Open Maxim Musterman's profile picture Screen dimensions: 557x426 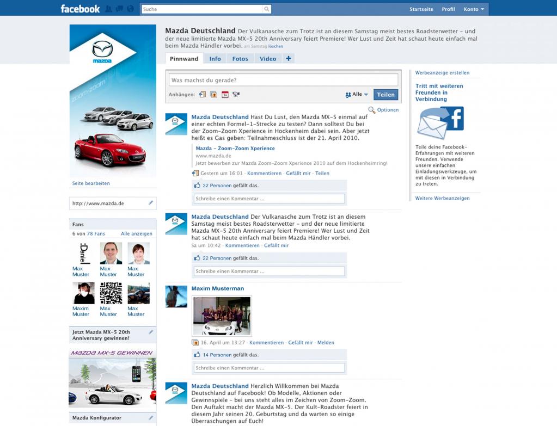[x=176, y=296]
